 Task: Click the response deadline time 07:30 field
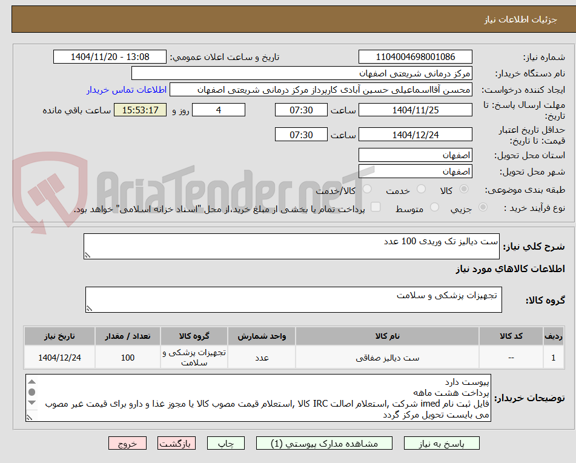point(301,110)
